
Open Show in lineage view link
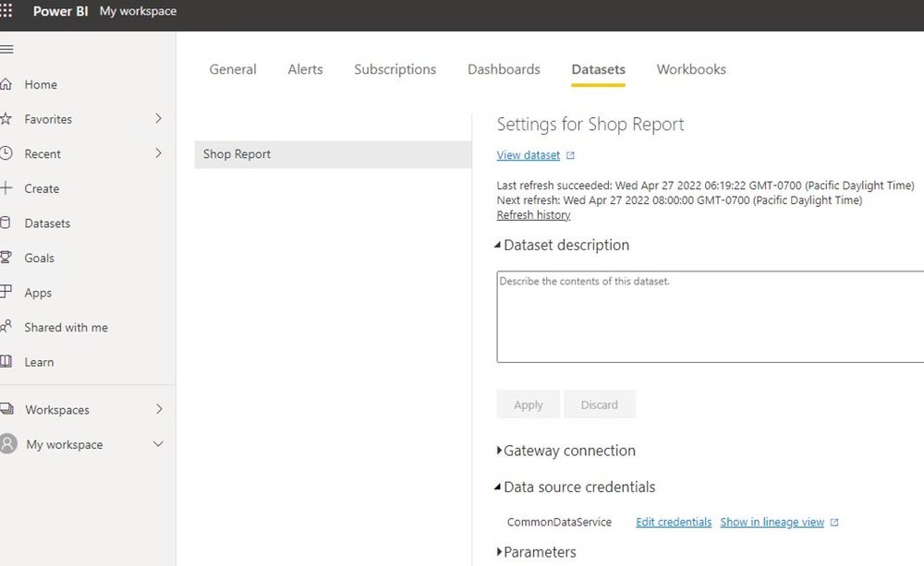tap(772, 522)
